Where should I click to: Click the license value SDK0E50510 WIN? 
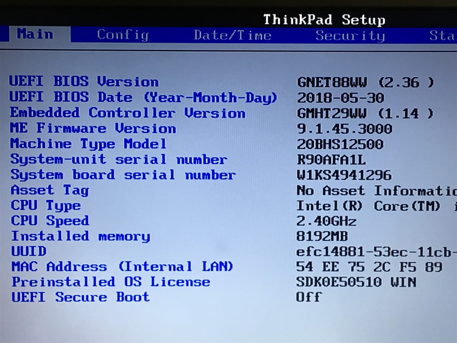356,282
